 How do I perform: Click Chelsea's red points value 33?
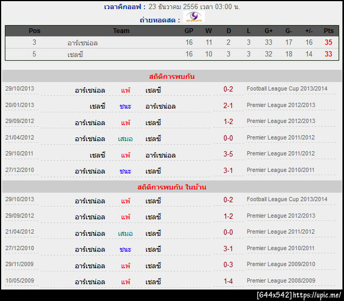(329, 54)
